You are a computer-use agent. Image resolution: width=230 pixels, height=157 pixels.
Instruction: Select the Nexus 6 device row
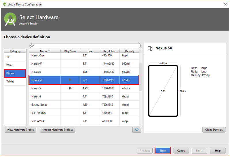pyautogui.click(x=84, y=72)
